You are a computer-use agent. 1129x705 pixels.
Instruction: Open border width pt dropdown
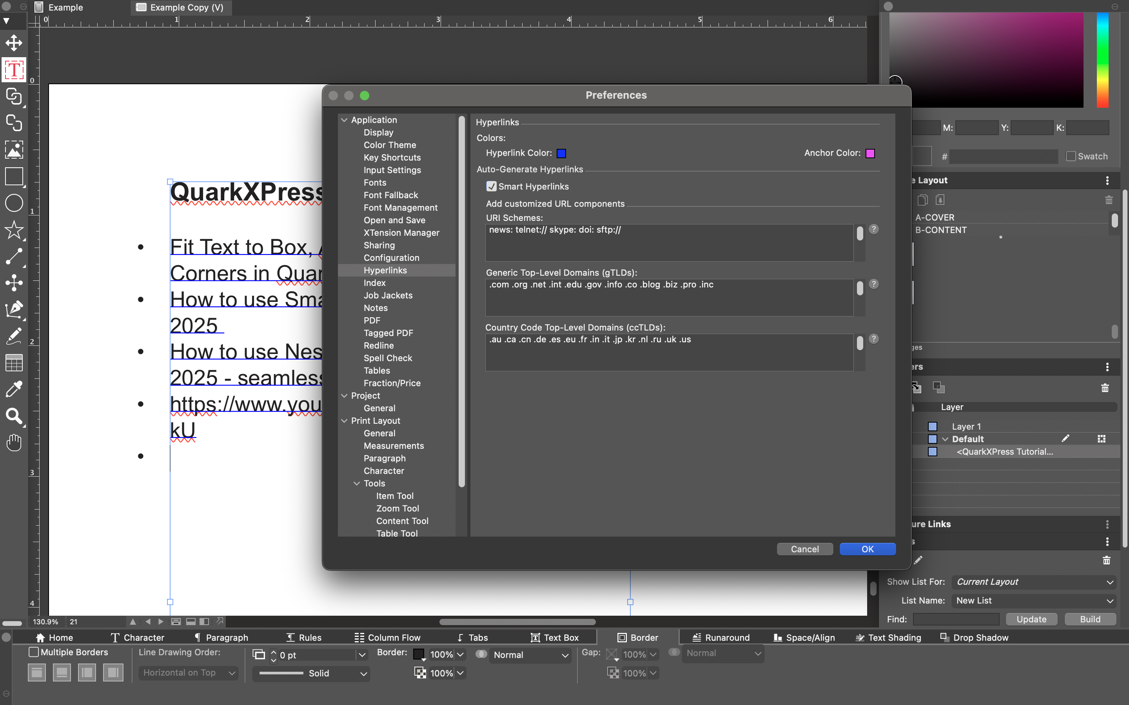click(x=362, y=654)
